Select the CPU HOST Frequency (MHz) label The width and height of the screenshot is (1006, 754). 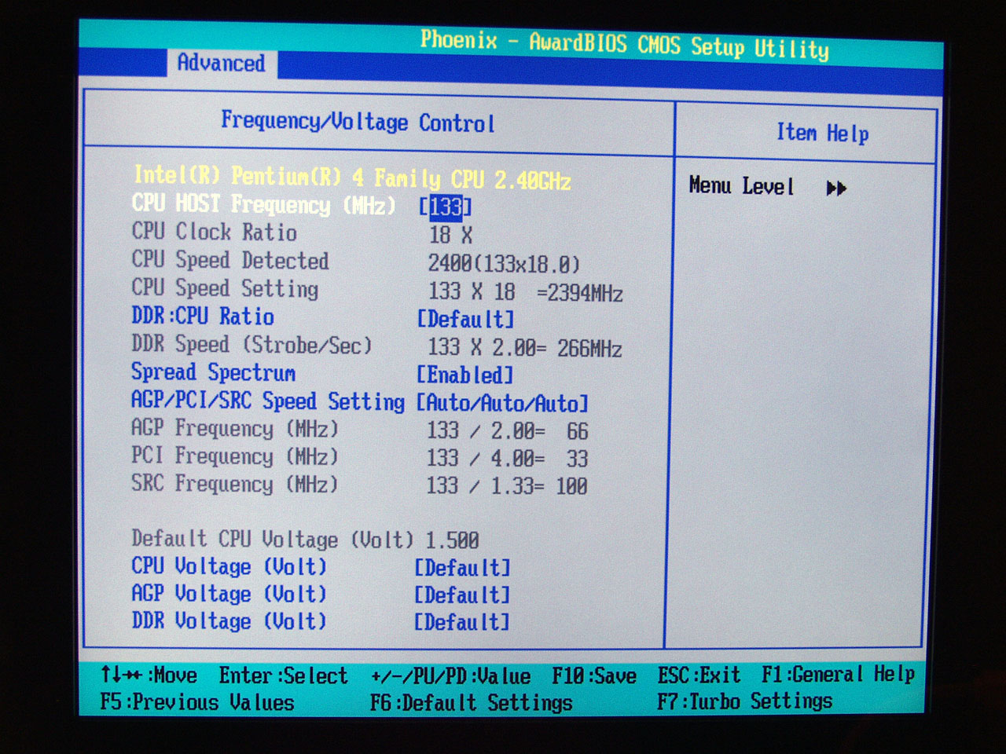263,204
